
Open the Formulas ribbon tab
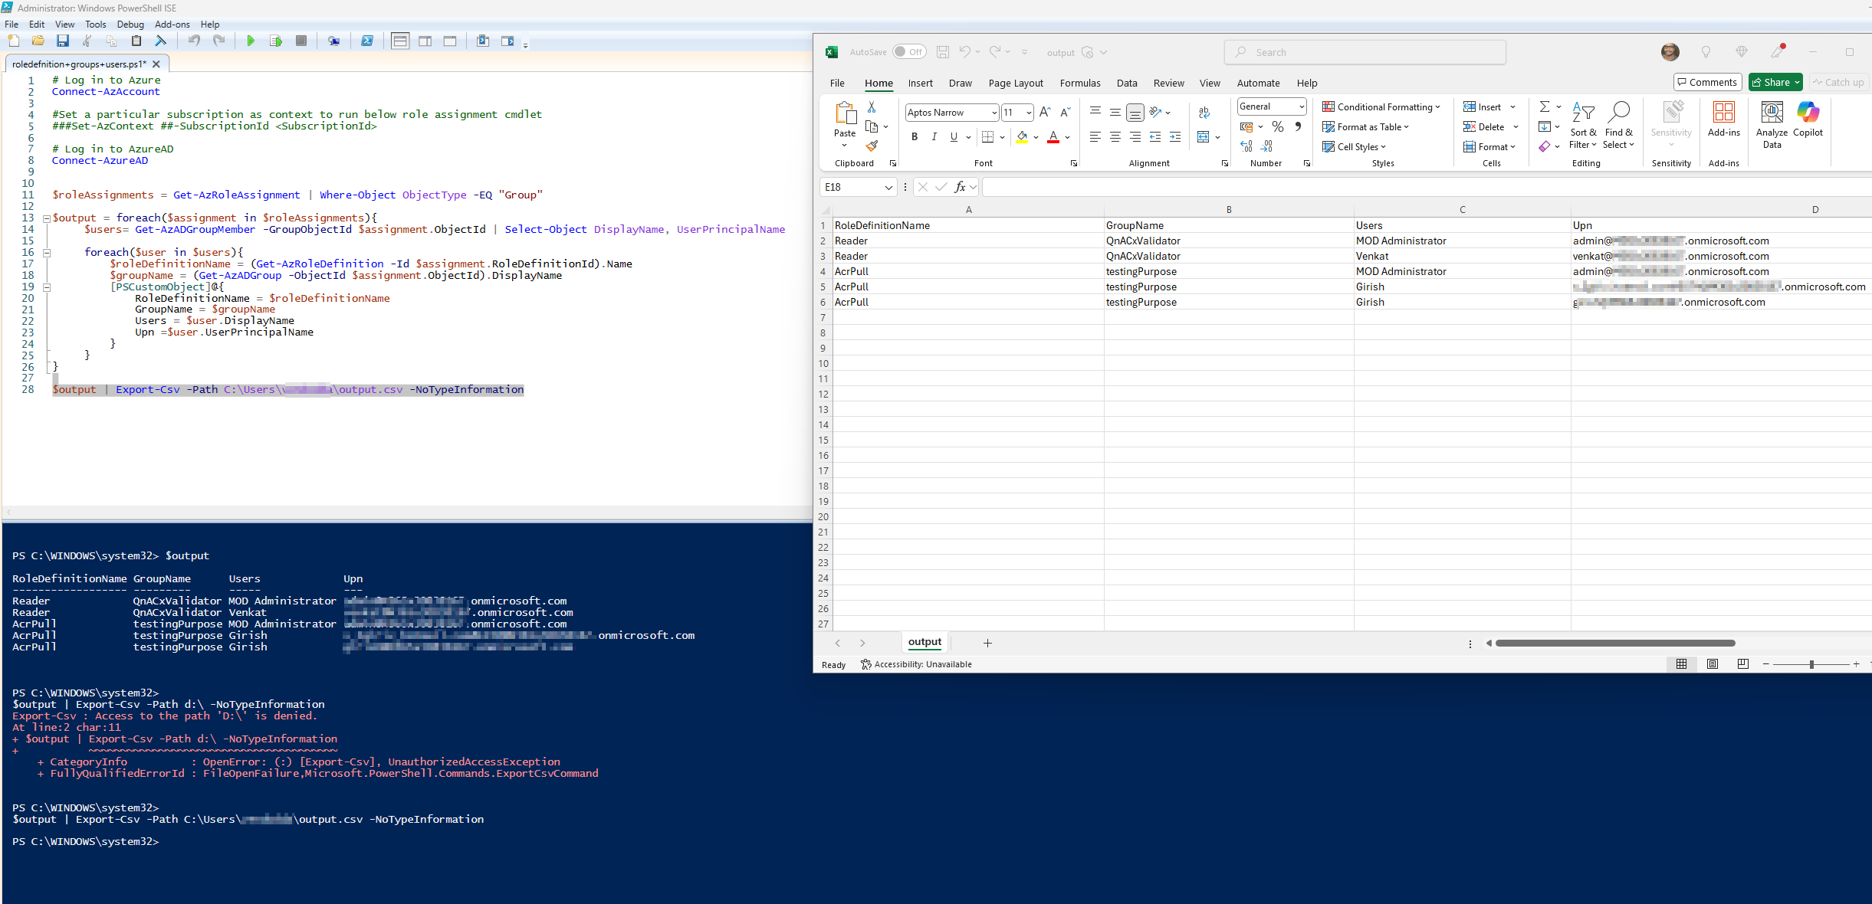[1079, 83]
